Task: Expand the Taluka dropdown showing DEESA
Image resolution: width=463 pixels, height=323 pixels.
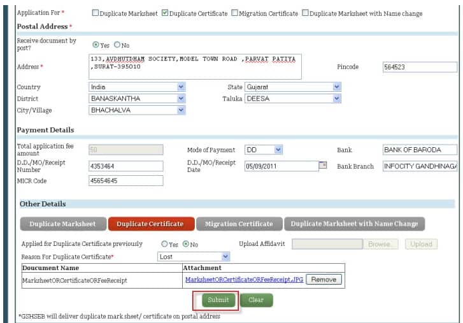Action: pos(292,98)
